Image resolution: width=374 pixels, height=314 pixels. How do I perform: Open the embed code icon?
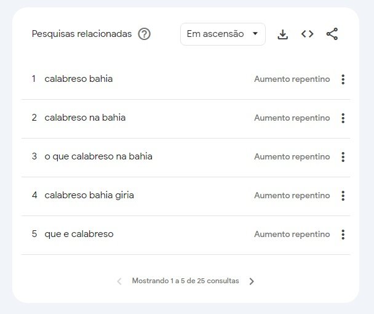click(x=307, y=34)
